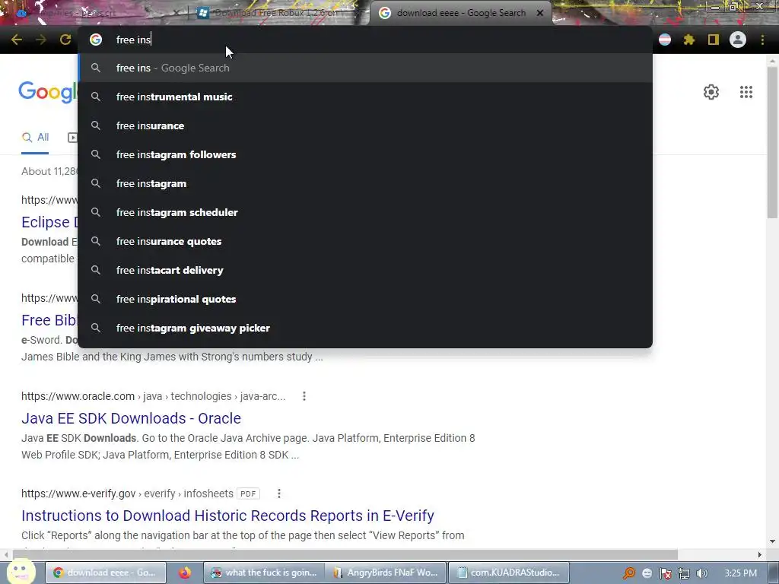Pick suggestion free instagram giveaway picker
Viewport: 779px width, 584px height.
[x=365, y=328]
